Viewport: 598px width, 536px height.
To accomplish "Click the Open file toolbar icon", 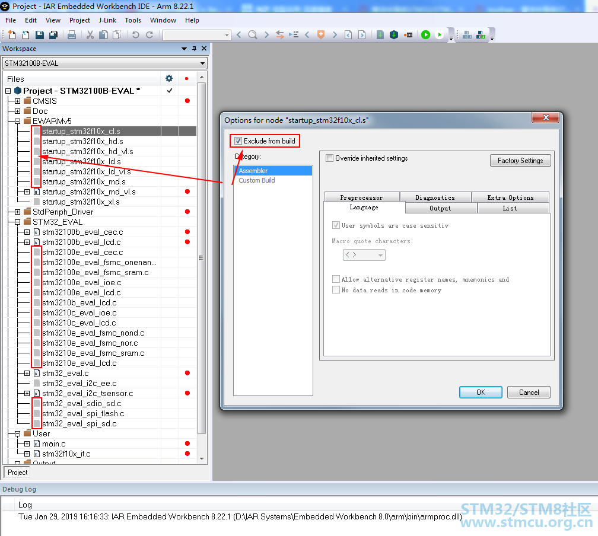I will point(26,35).
